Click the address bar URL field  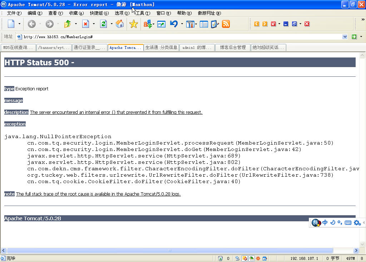click(x=182, y=37)
